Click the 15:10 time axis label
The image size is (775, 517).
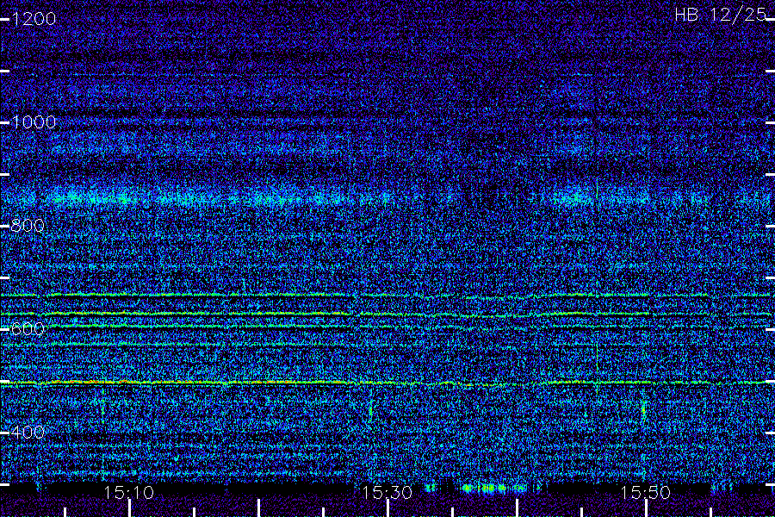point(129,493)
